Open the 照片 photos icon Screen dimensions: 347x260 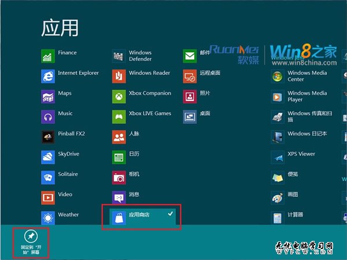tap(190, 97)
